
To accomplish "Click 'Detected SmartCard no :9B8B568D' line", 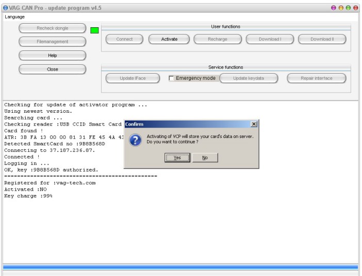I will (55, 144).
